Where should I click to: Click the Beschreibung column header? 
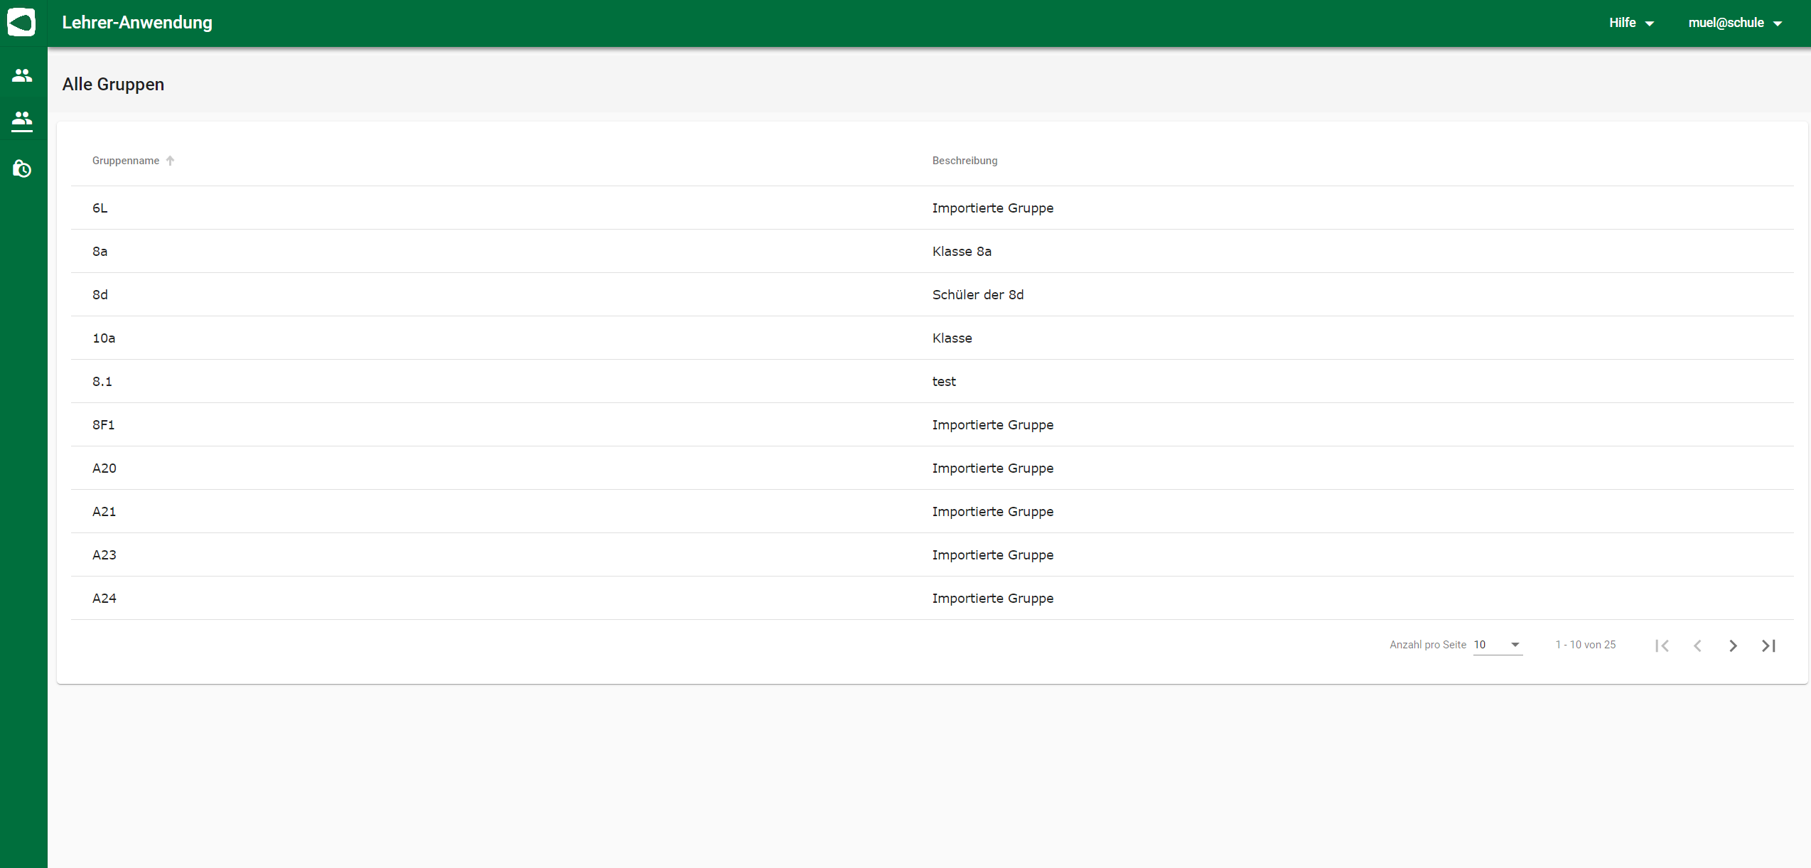(964, 161)
